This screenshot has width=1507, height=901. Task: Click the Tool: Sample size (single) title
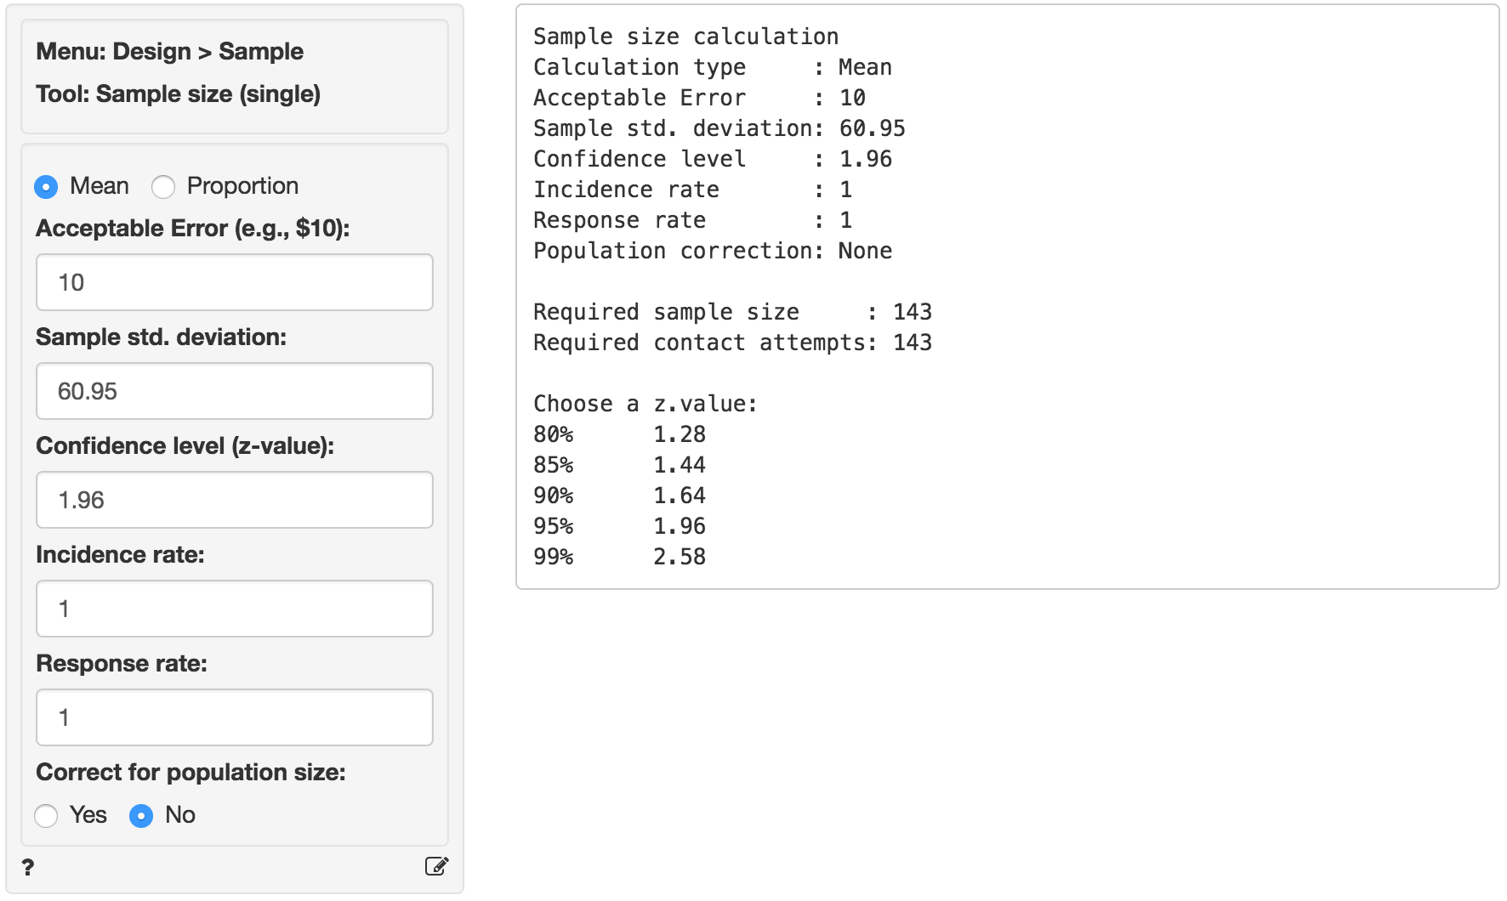pyautogui.click(x=178, y=94)
